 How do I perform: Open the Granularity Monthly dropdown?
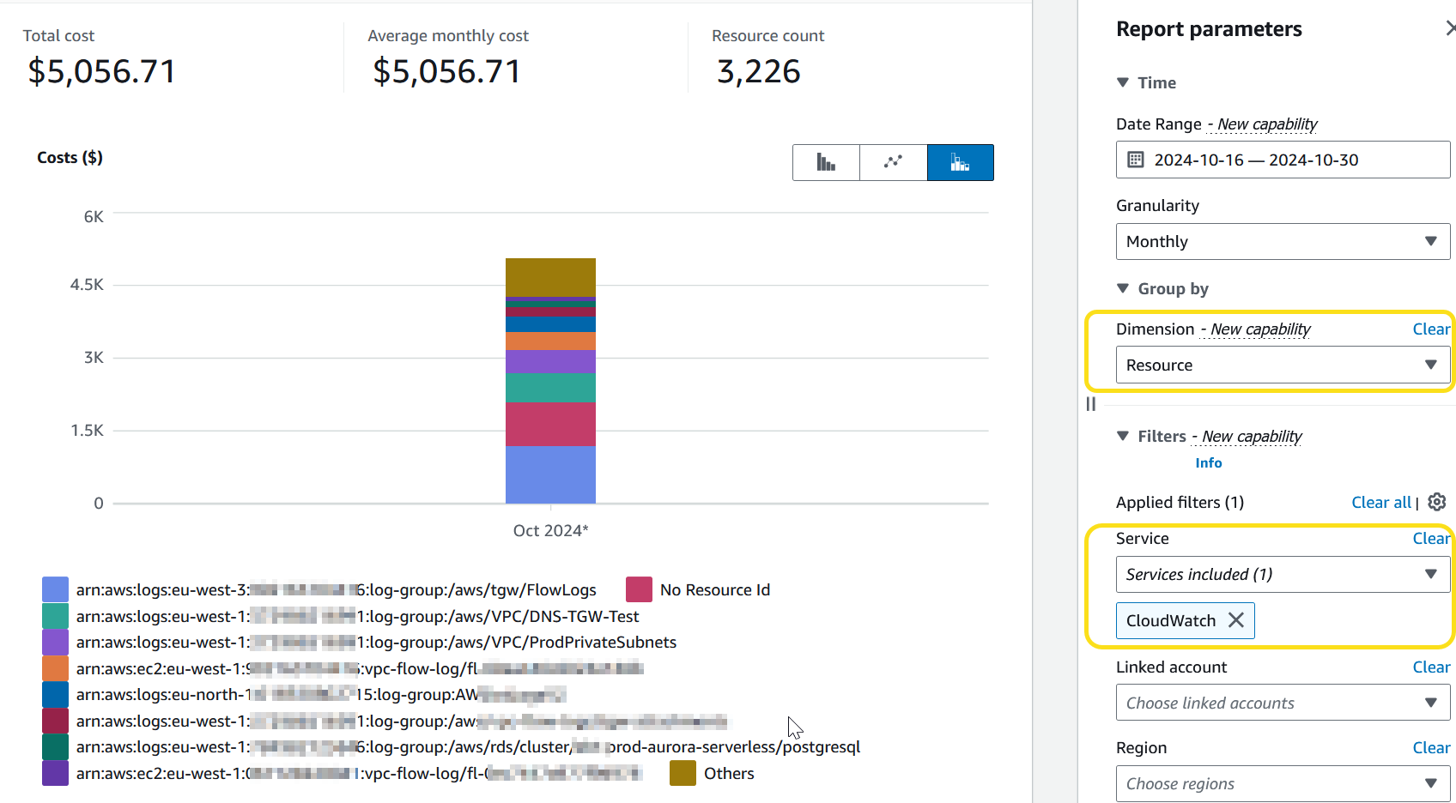click(1281, 241)
